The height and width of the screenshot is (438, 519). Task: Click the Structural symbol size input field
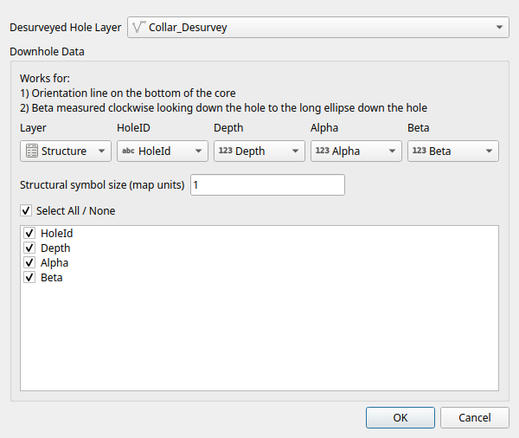(x=267, y=185)
